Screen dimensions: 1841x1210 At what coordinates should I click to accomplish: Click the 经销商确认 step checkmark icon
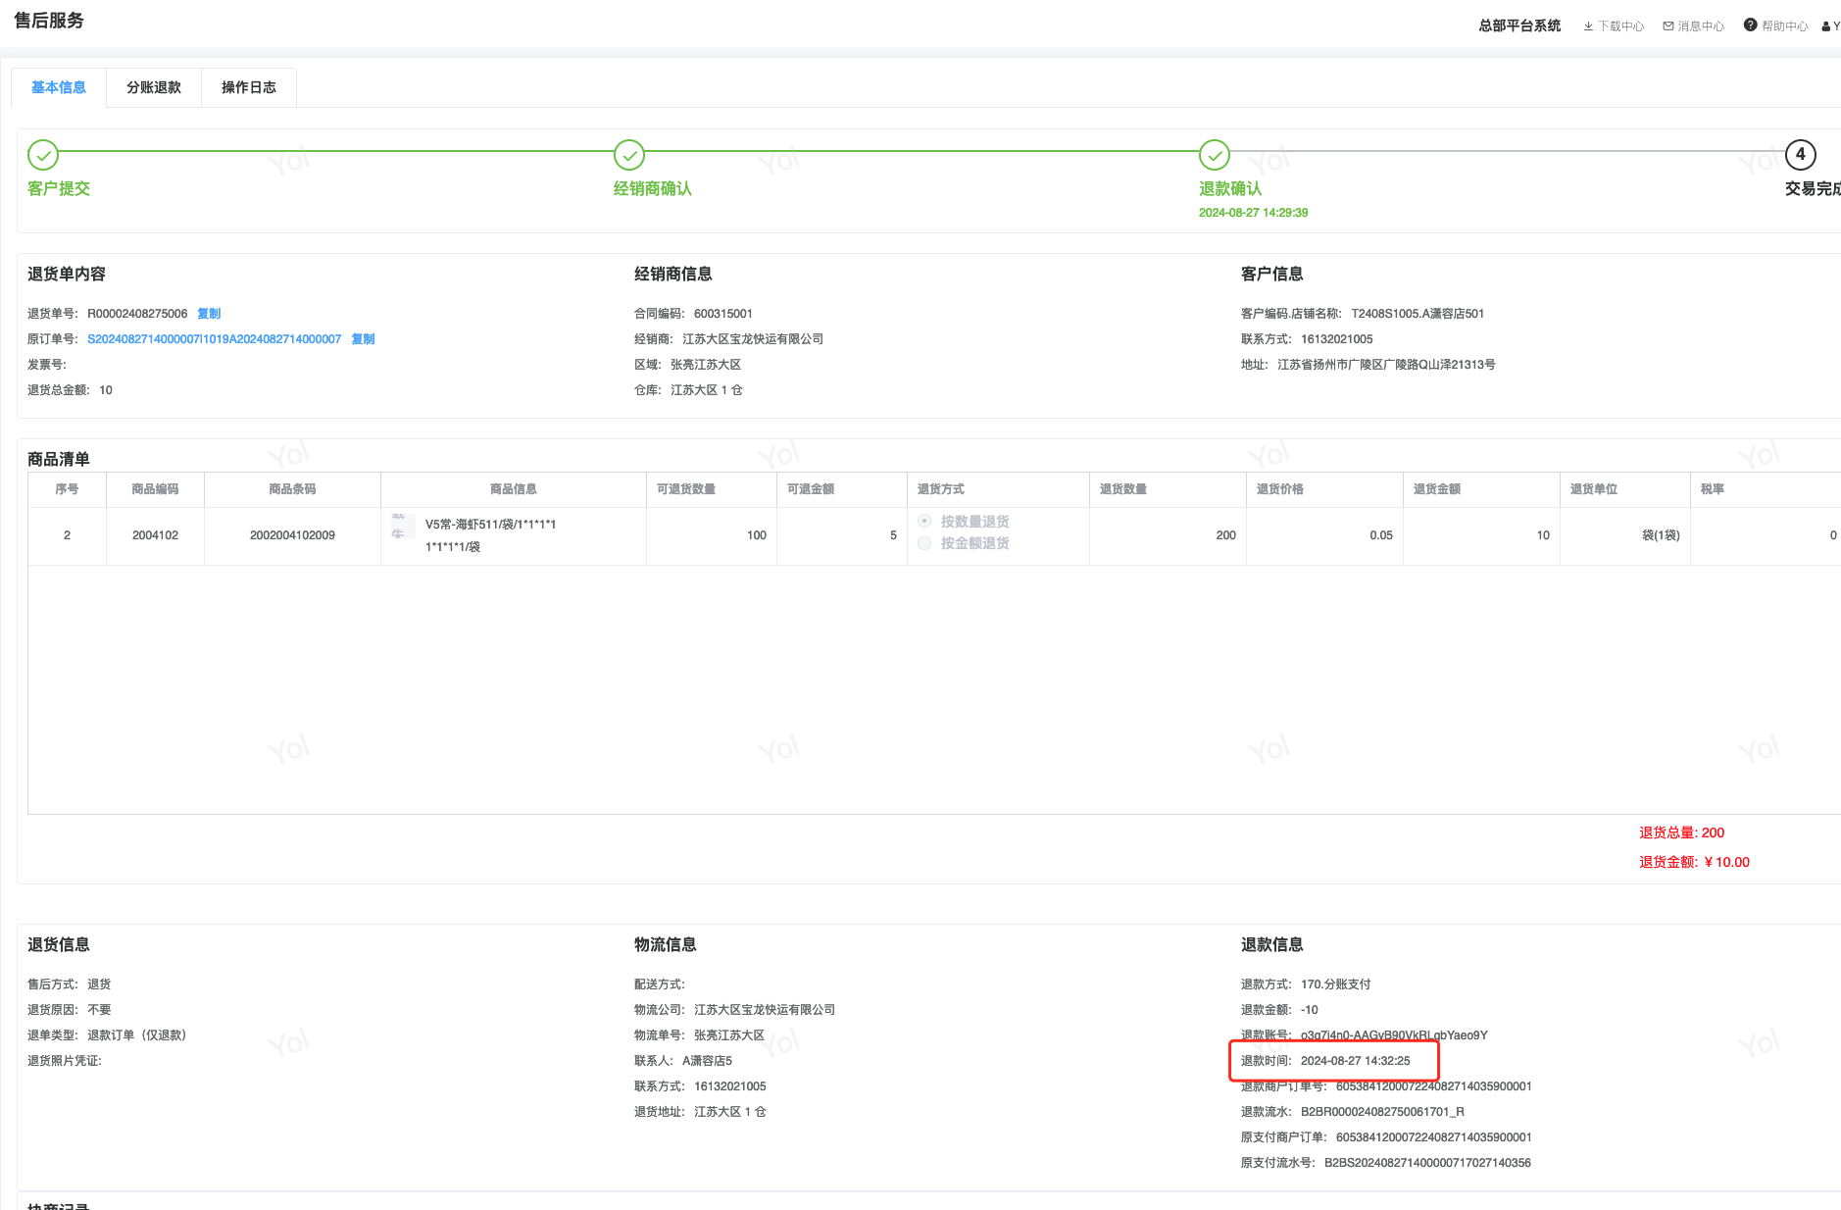tap(629, 155)
